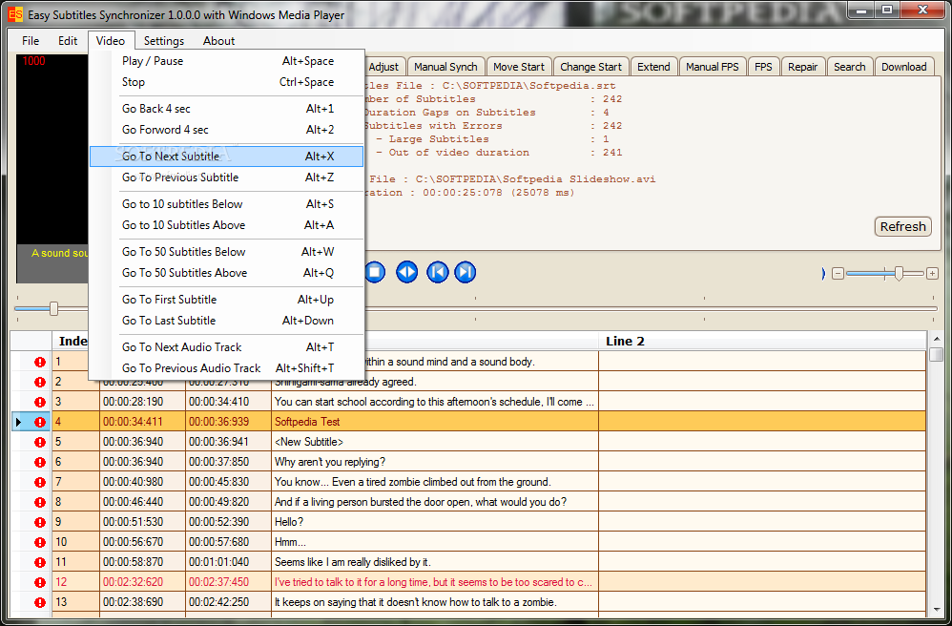Screen dimensions: 952x626
Task: Open the Repair tab
Action: click(x=802, y=67)
